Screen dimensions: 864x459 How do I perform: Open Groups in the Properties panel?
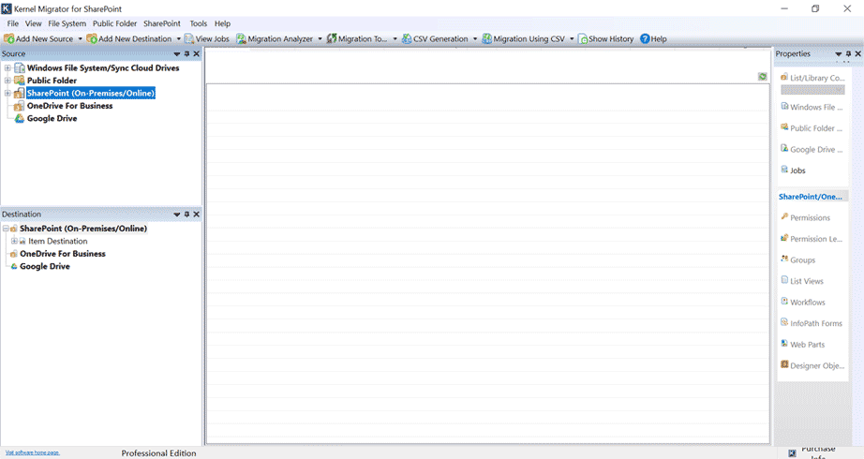797,260
